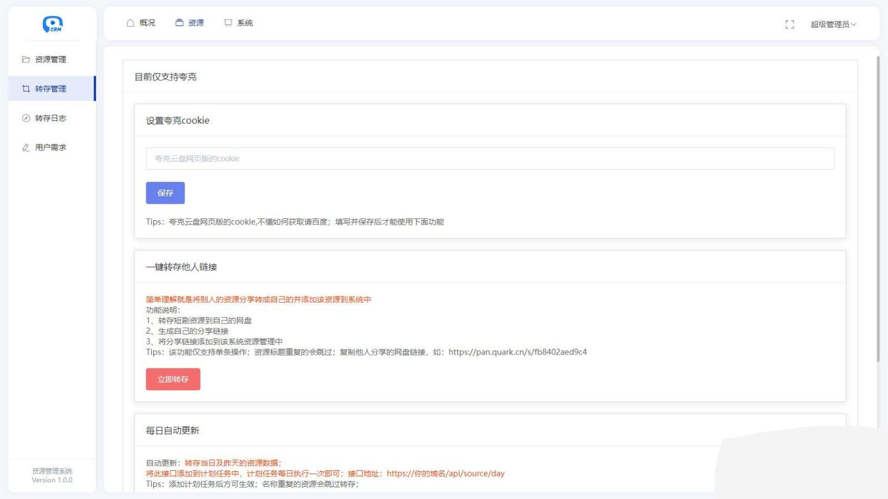Focus the 夸克云盘网页版的cookie input field

coord(490,159)
